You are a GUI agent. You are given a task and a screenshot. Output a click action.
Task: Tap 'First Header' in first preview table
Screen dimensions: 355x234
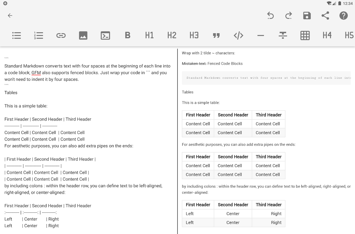pos(198,115)
